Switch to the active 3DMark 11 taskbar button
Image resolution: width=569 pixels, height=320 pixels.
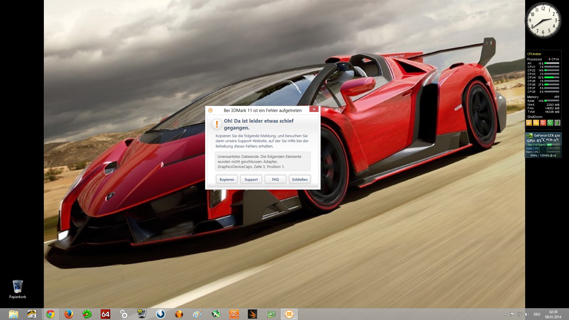coord(289,314)
